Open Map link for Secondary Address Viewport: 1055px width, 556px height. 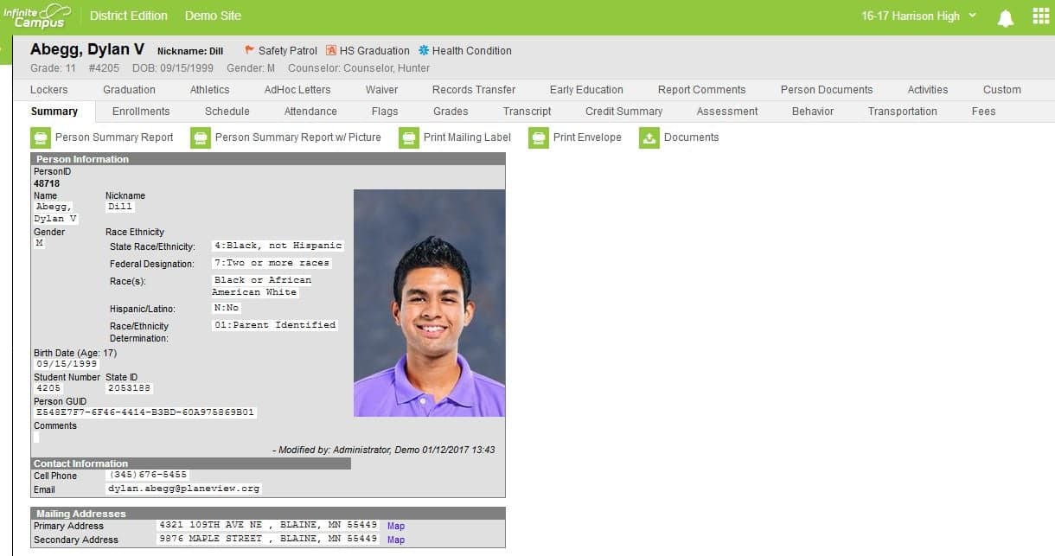(x=395, y=540)
